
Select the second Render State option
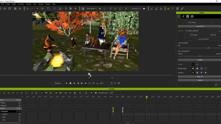pos(197,69)
